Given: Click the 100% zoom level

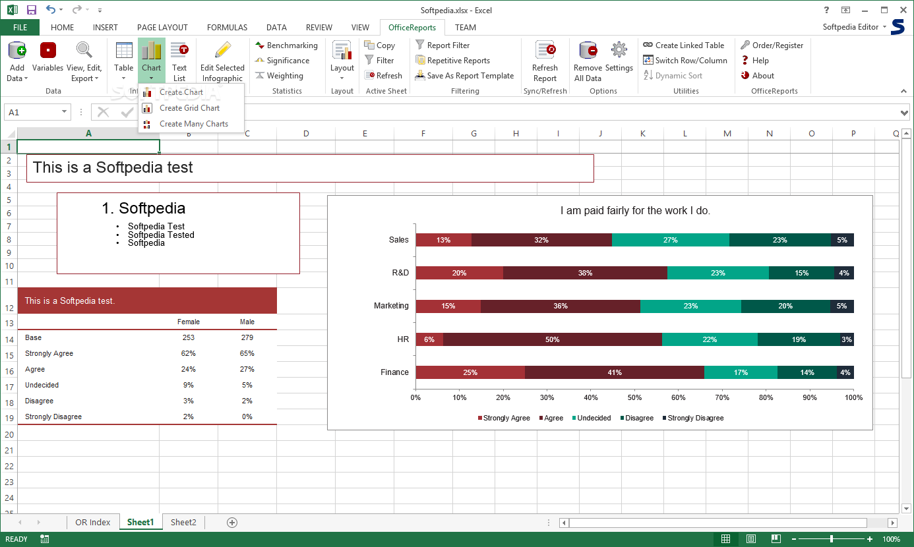Looking at the screenshot, I should pos(892,539).
